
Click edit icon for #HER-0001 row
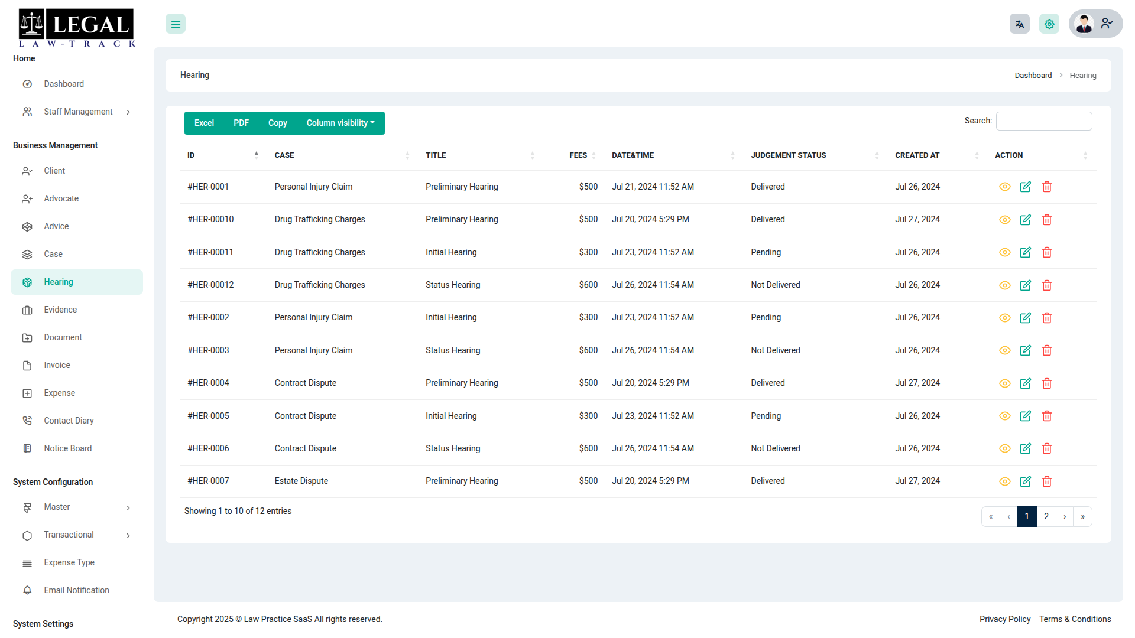1026,187
